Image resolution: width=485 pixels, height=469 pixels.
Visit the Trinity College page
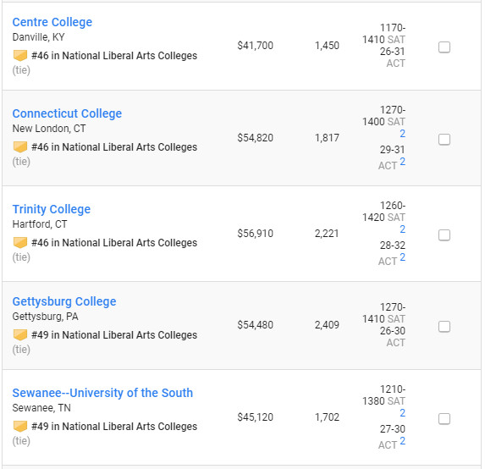tap(52, 209)
